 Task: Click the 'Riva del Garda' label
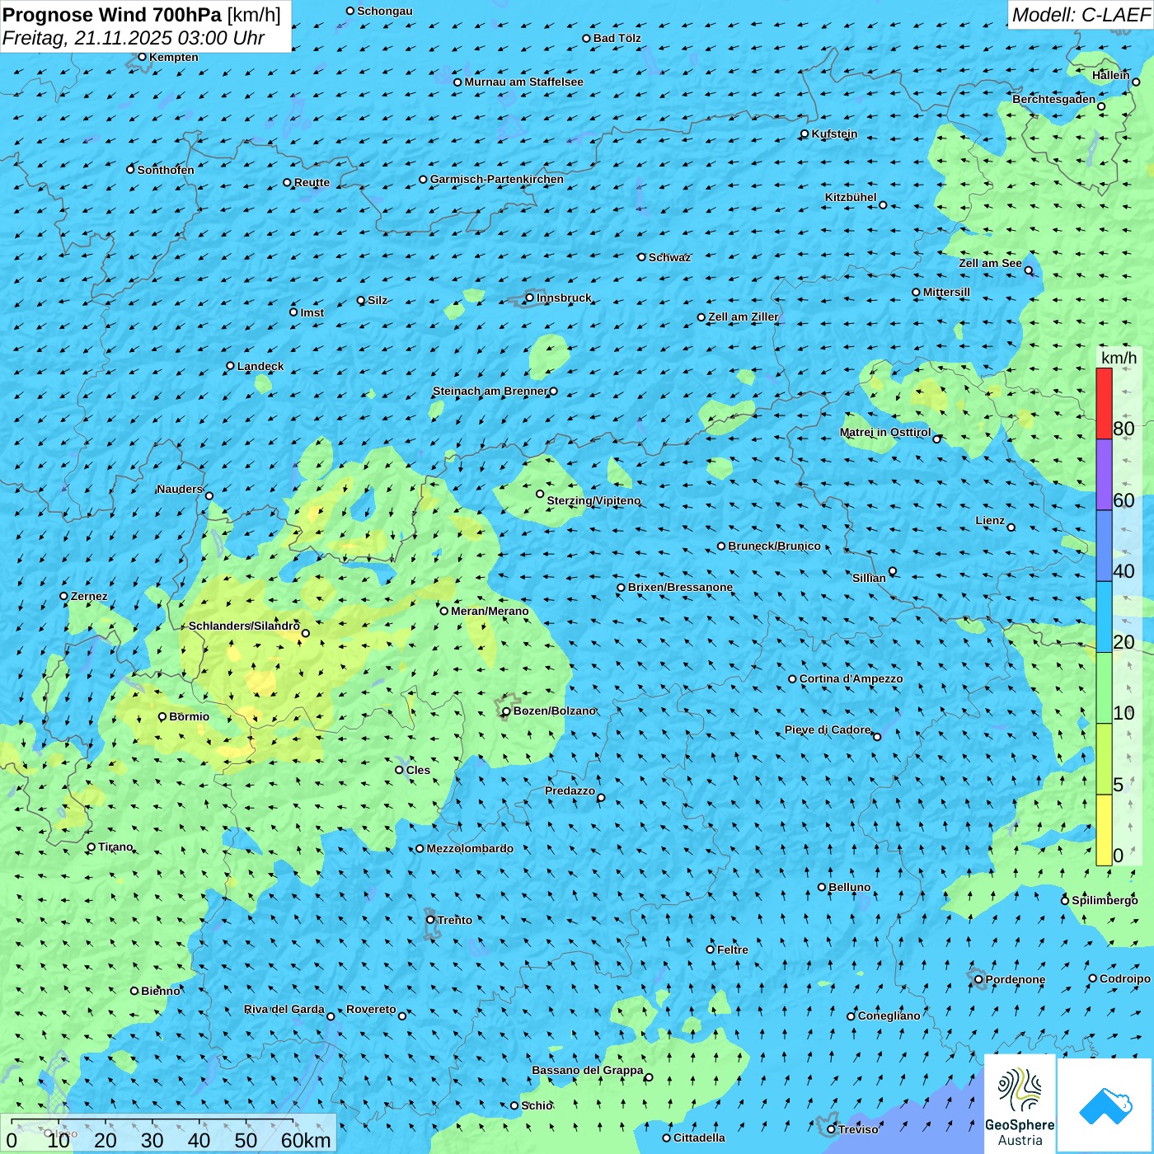[284, 1009]
